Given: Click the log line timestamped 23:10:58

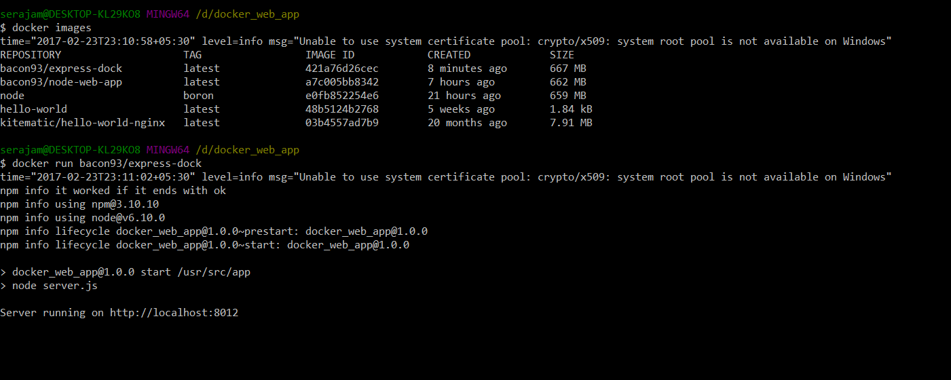Looking at the screenshot, I should point(446,41).
